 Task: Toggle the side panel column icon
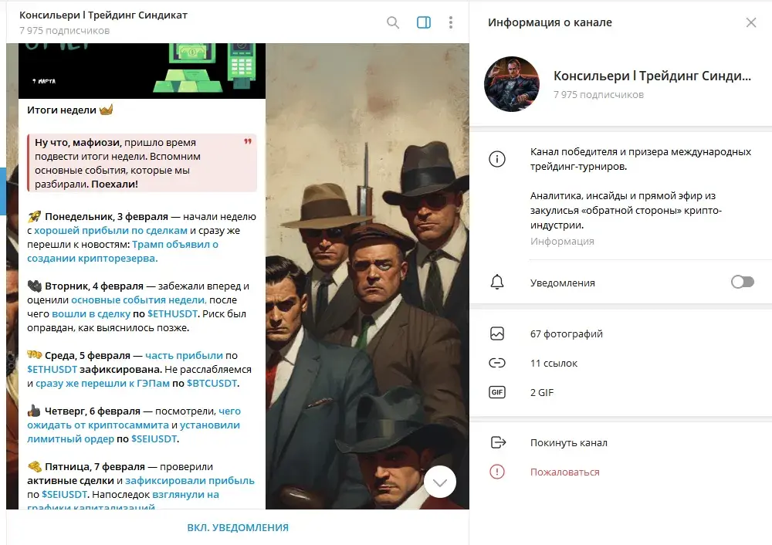(x=423, y=22)
